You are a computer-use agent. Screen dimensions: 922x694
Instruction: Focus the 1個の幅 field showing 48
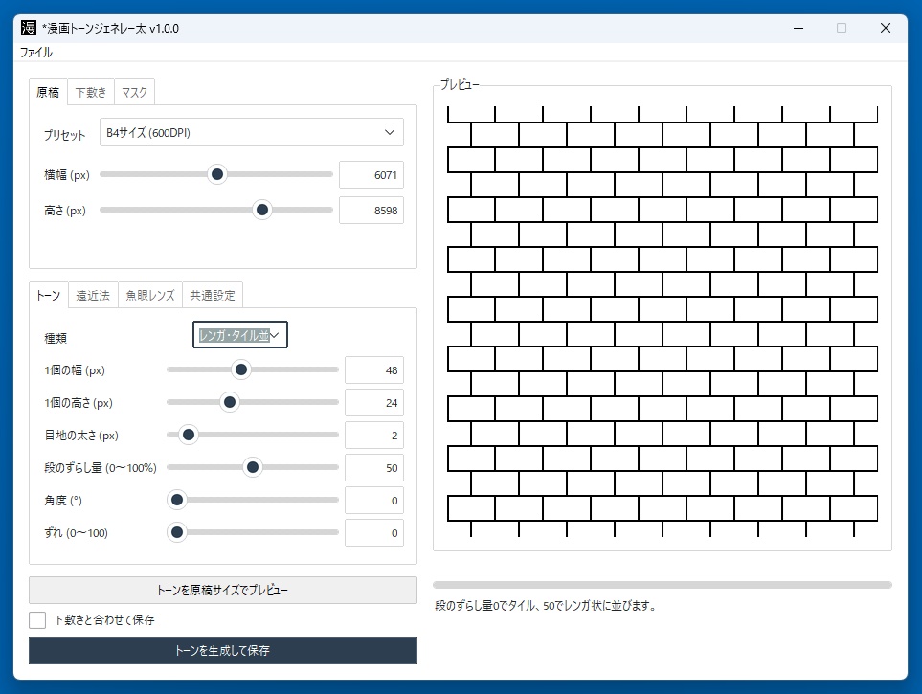click(x=374, y=369)
